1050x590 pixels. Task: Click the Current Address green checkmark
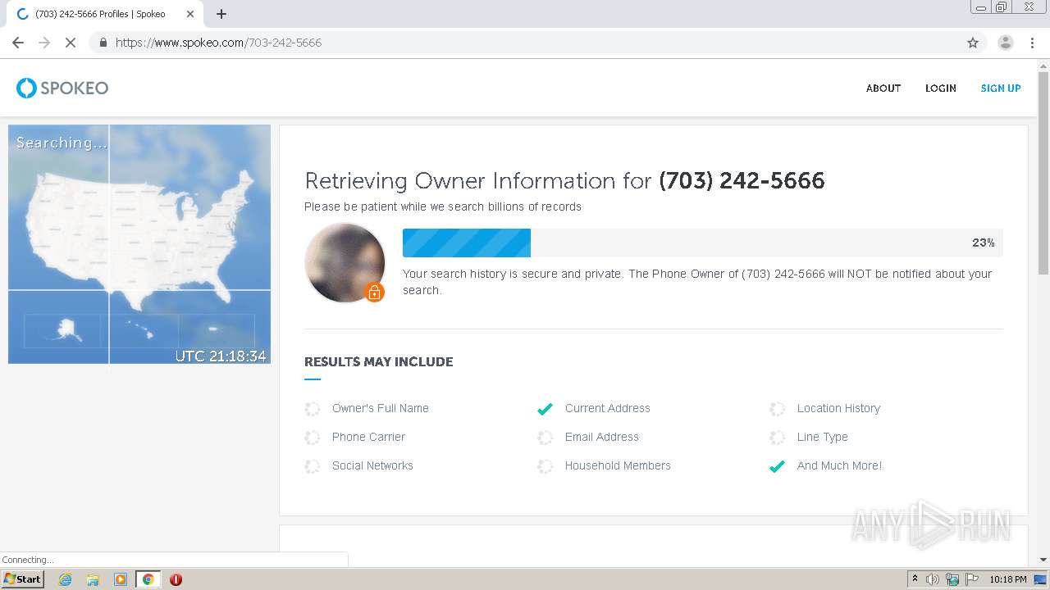coord(545,409)
